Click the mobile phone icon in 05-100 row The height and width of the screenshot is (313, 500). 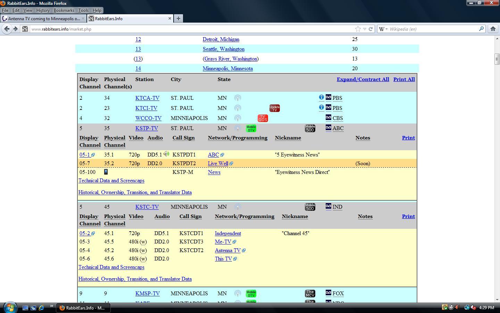click(106, 172)
